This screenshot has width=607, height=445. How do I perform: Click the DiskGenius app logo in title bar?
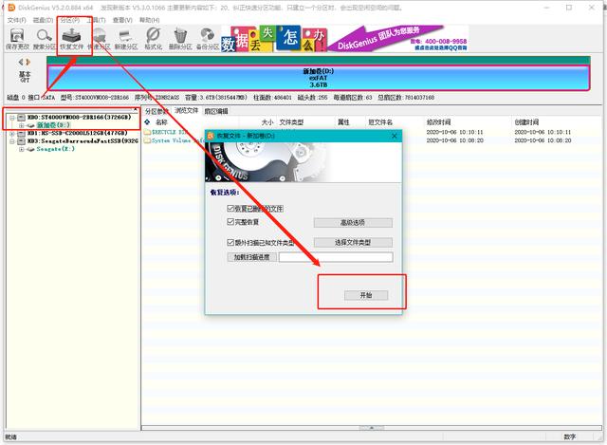(11, 8)
